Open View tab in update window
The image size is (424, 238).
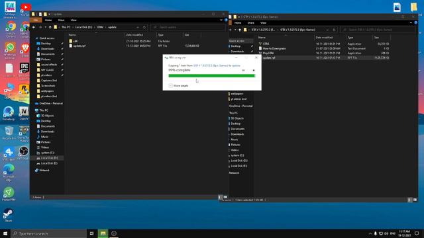(74, 20)
